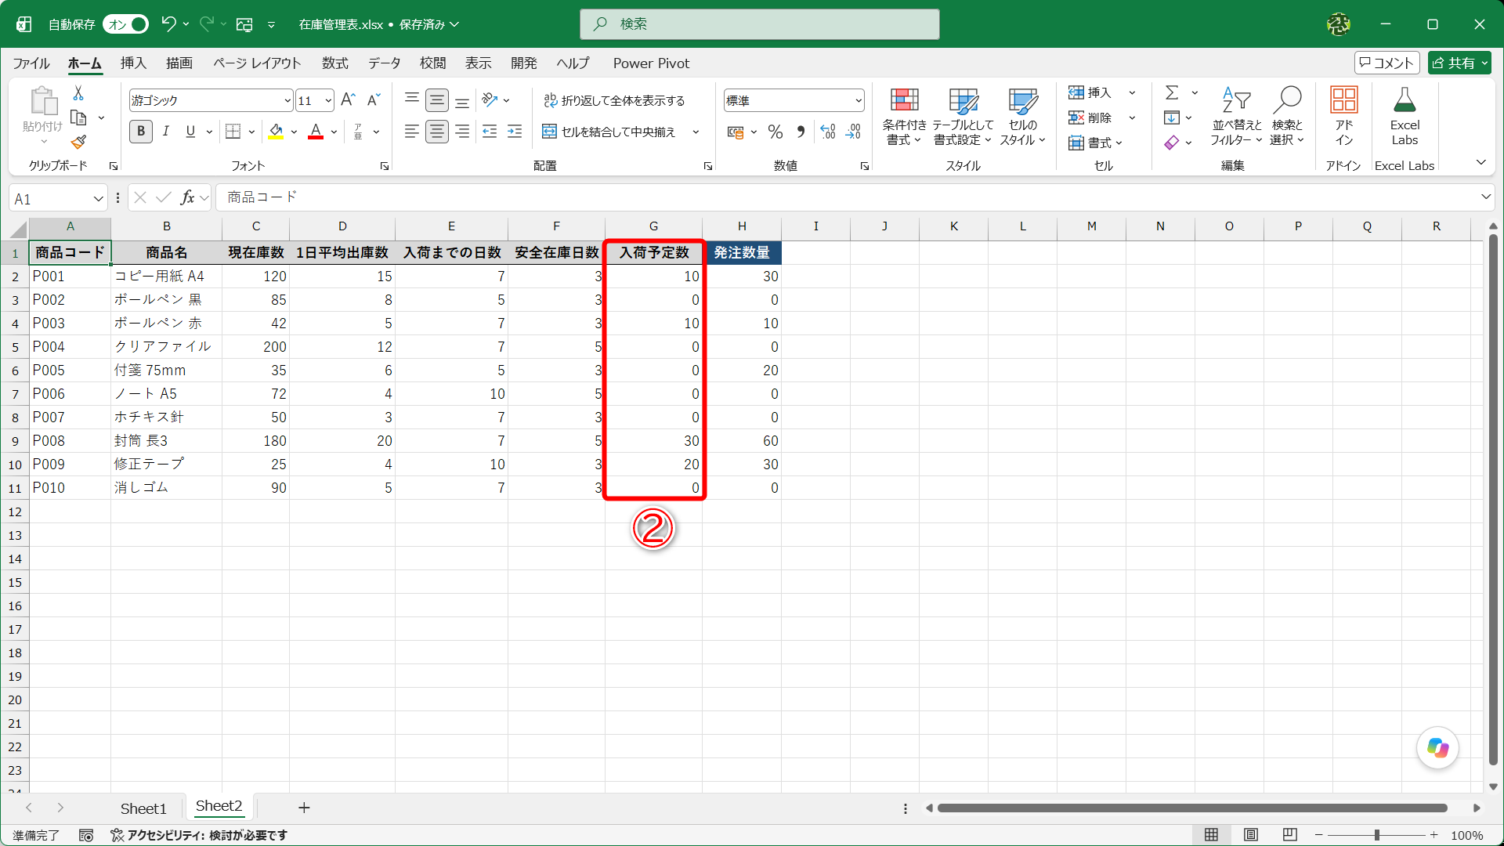This screenshot has height=846, width=1504.
Task: Click the format painter brush icon
Action: [78, 142]
